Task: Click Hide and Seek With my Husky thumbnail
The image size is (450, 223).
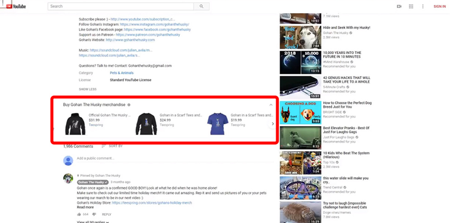Action: pos(301,37)
